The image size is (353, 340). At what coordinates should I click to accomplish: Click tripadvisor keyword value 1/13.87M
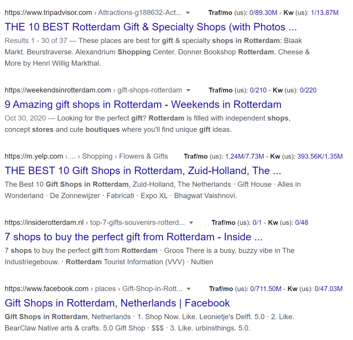(324, 13)
